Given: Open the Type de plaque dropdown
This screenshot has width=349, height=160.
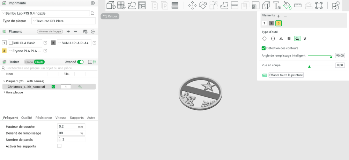Looking at the screenshot, I should [64, 21].
